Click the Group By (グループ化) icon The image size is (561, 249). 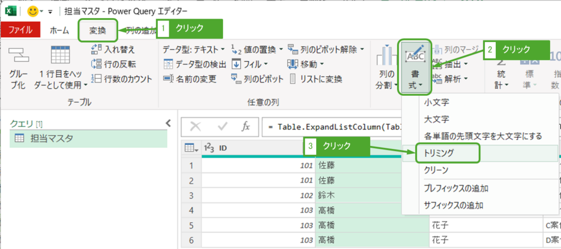pos(19,57)
